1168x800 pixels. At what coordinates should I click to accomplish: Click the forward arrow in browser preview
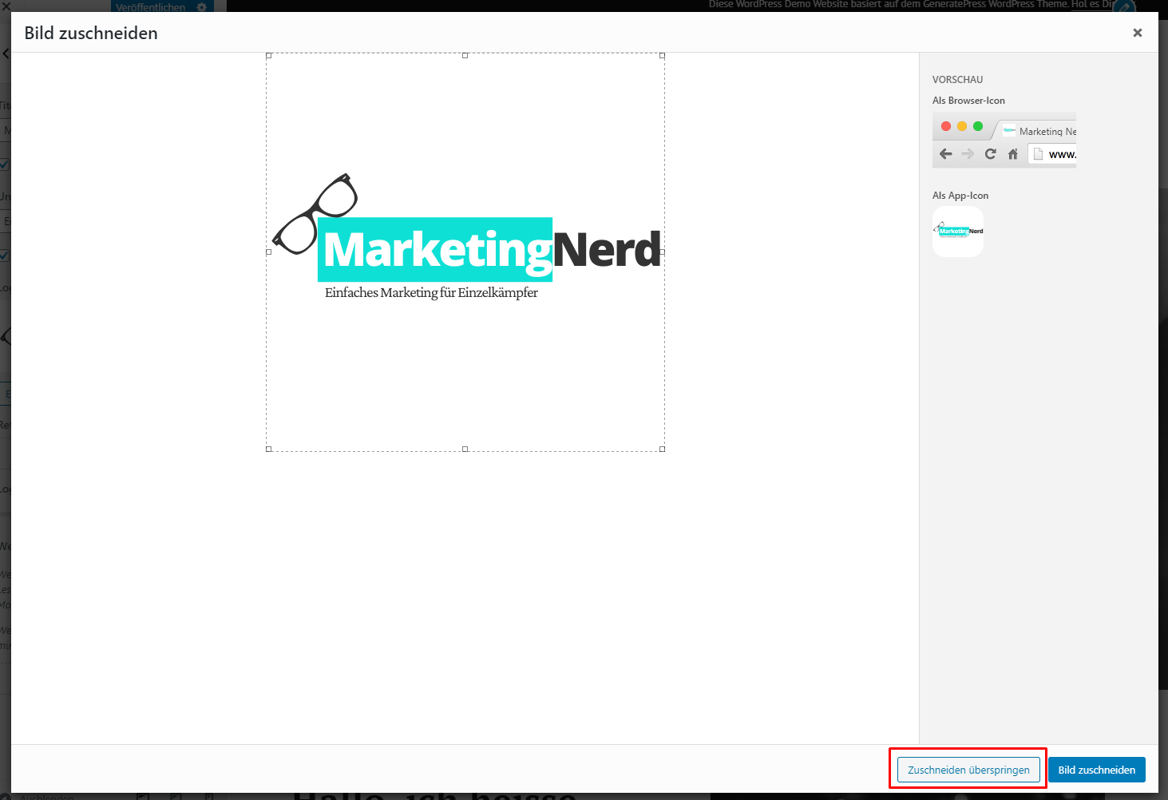[968, 154]
